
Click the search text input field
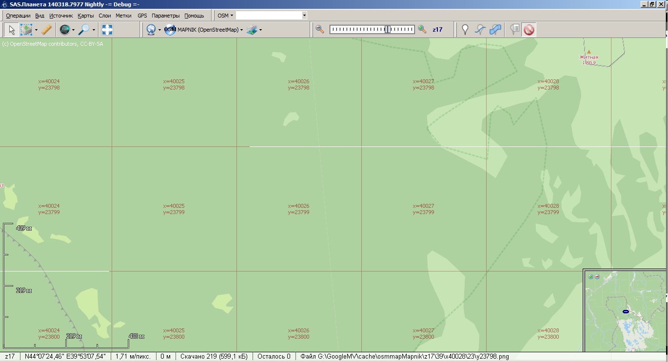[269, 16]
